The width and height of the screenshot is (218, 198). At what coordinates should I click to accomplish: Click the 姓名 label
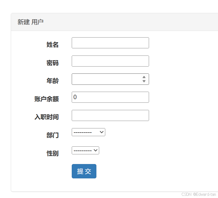coord(52,45)
